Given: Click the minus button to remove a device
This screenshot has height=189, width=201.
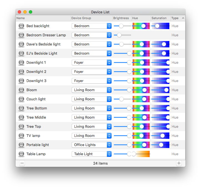Looking at the screenshot, I should pyautogui.click(x=22, y=163).
